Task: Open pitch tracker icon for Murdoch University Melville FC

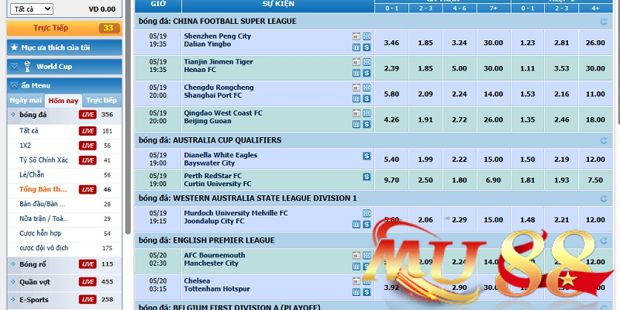Action: click(367, 214)
